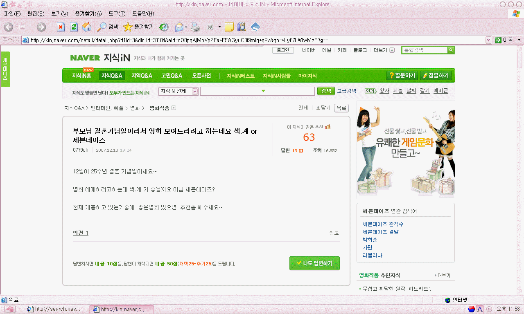524x314 pixels.
Task: Click the 목록 list button
Action: (x=341, y=108)
